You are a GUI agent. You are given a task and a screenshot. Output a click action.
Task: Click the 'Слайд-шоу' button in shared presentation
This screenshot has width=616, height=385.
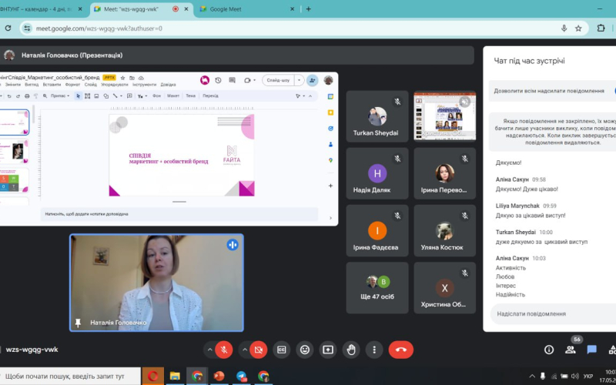click(278, 80)
